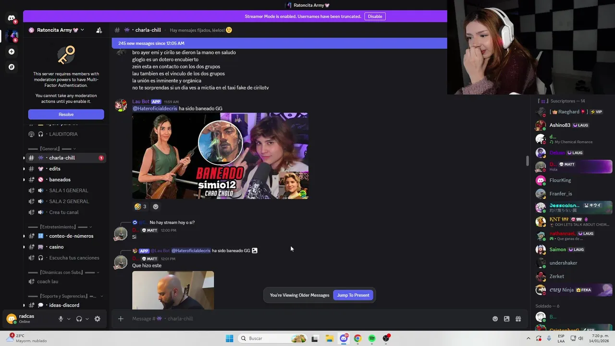Click the chat scrollbar thumb
The image size is (615, 346).
coord(527,161)
